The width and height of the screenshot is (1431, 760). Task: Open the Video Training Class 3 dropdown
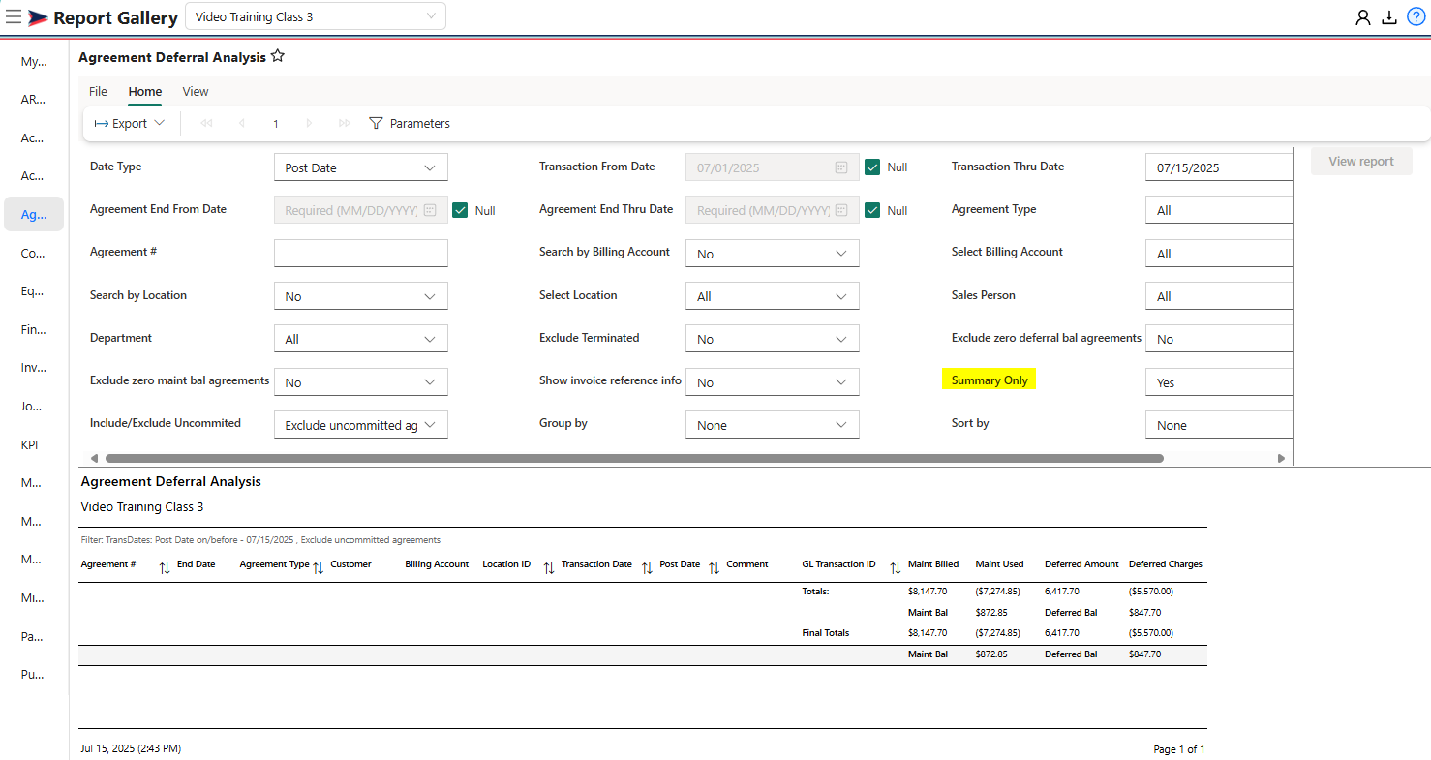point(316,16)
